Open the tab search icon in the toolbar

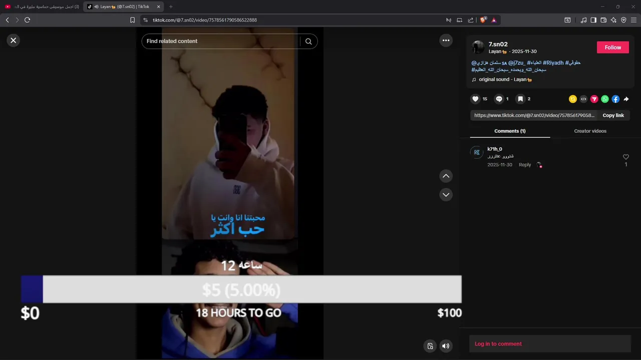tap(567, 20)
